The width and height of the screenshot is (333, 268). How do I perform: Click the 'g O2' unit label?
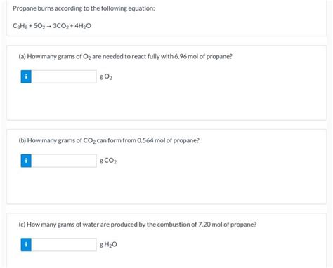pos(106,76)
